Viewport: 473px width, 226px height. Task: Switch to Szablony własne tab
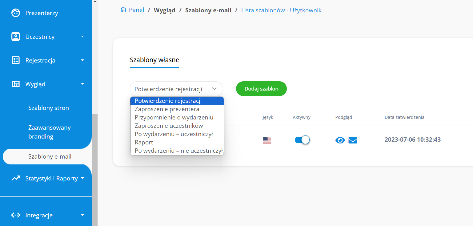(154, 60)
